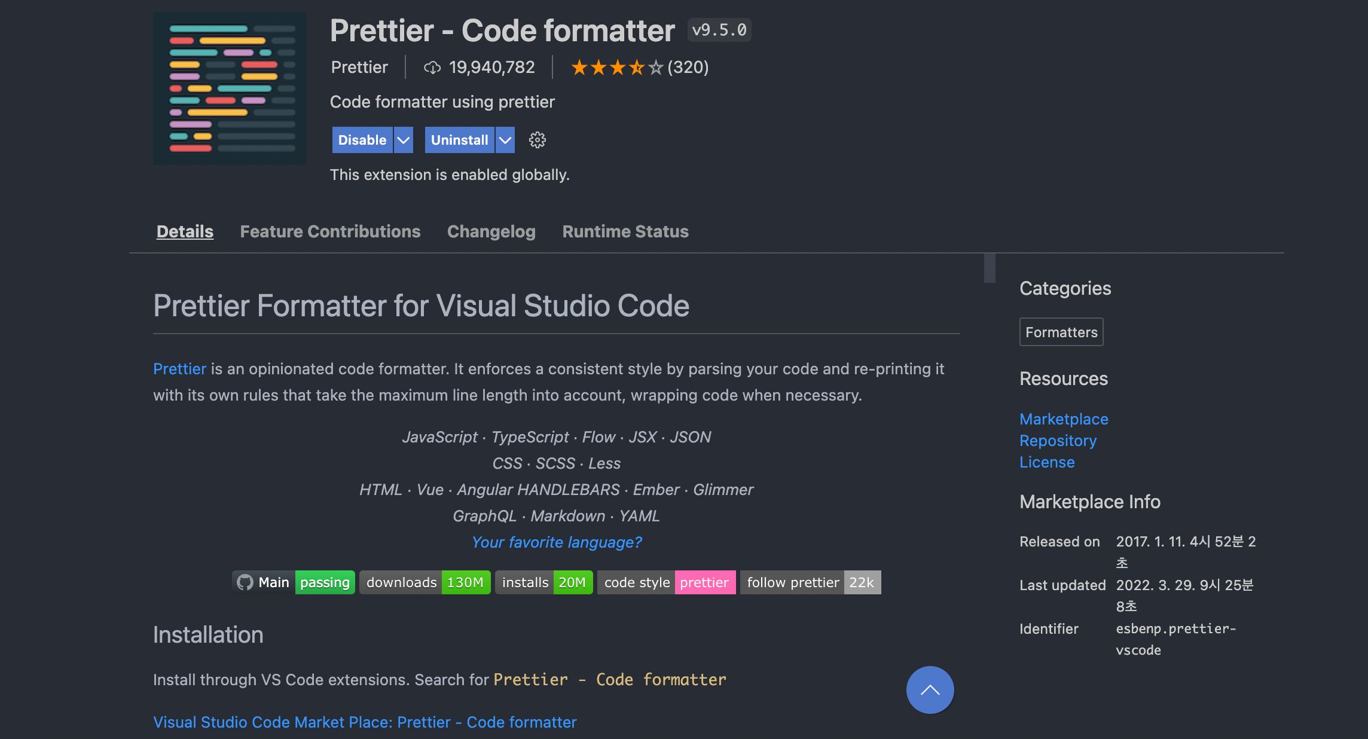Expand the Uninstall dropdown arrow
Image resolution: width=1368 pixels, height=739 pixels.
coord(505,140)
